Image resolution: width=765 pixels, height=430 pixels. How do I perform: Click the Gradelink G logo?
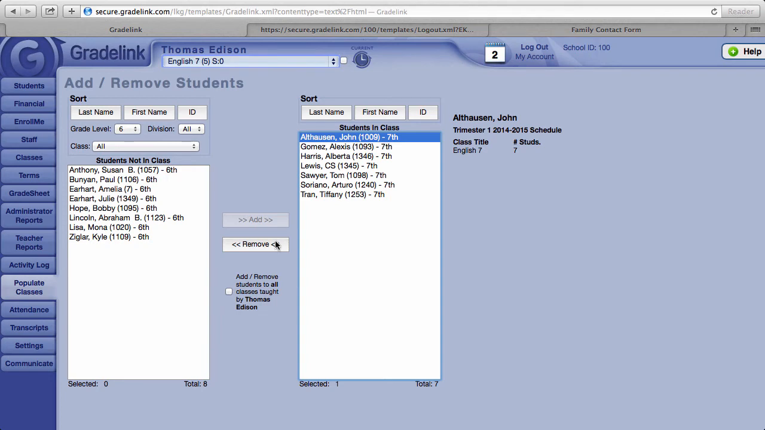pos(31,58)
